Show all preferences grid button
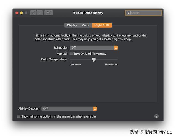Screen dimensions: 176x138 pyautogui.click(x=49, y=13)
